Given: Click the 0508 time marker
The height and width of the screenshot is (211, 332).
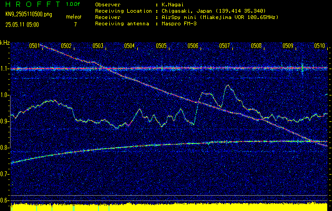Looking at the screenshot, I should [256, 45].
